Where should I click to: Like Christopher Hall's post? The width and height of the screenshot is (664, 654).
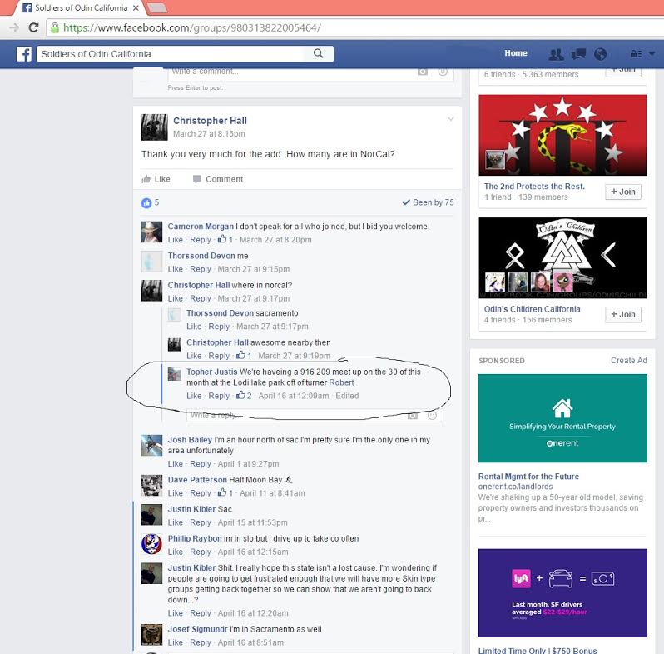tap(156, 179)
